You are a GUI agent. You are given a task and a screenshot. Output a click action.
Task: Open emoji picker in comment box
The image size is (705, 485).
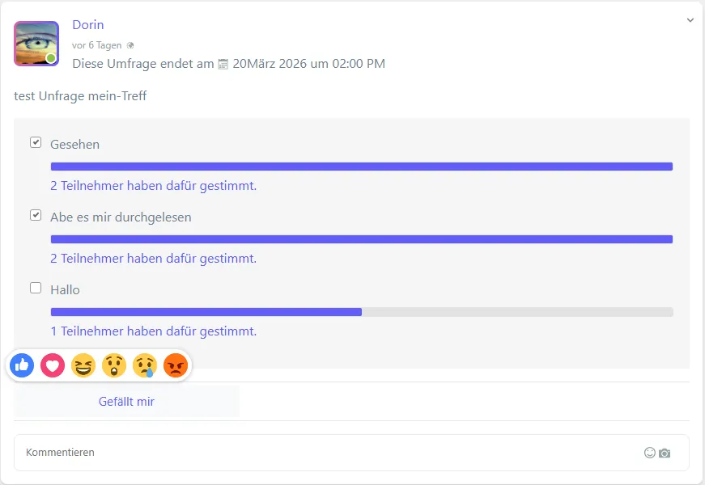649,453
